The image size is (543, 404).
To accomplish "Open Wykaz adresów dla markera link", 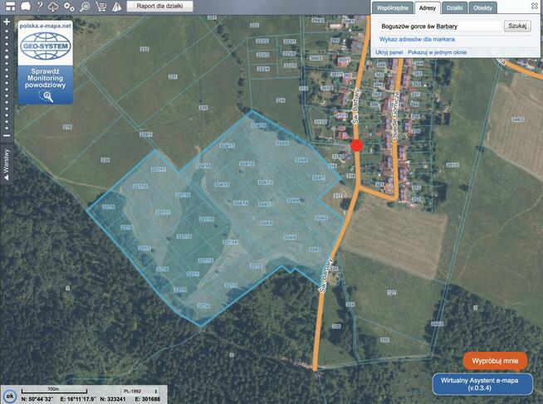I will point(417,39).
